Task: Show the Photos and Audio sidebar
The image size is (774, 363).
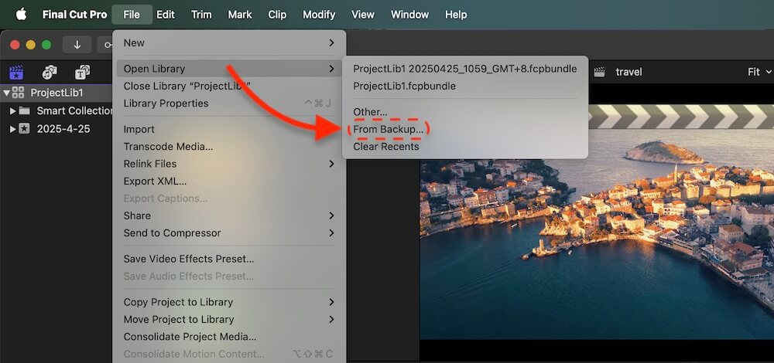Action: (50, 73)
